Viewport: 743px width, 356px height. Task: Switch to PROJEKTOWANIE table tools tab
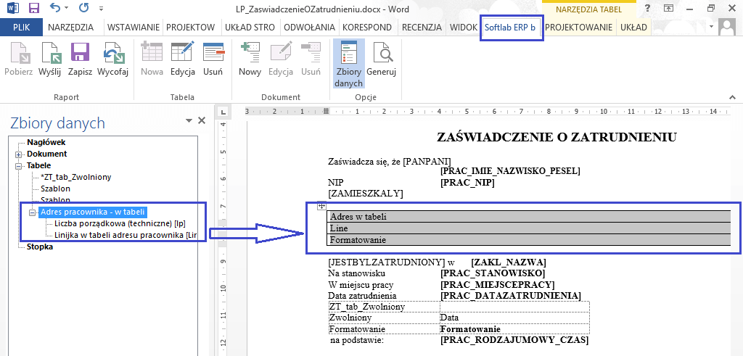[578, 28]
